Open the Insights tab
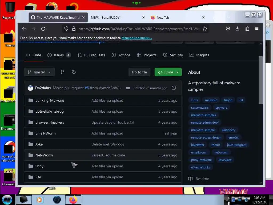273x205 pixels. coord(199,55)
